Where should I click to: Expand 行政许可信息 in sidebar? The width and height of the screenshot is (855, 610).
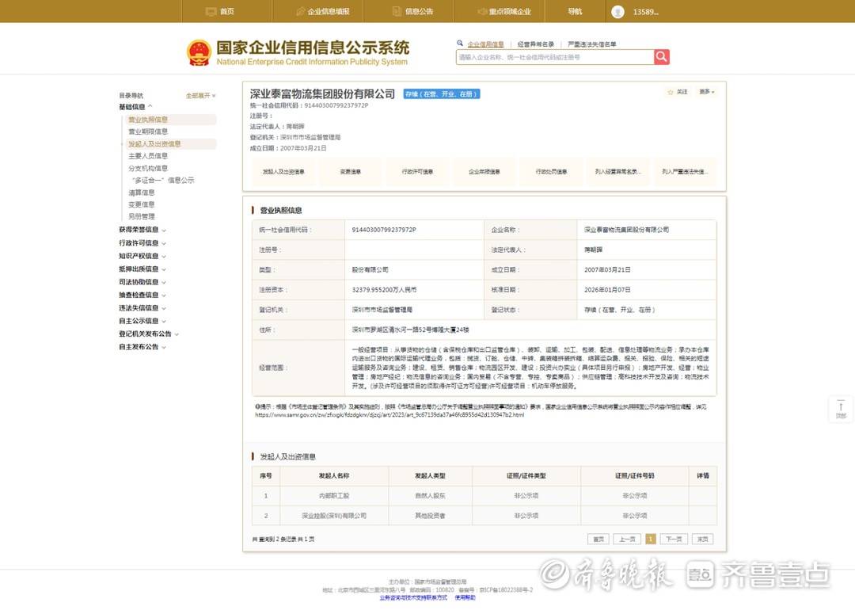tap(142, 242)
